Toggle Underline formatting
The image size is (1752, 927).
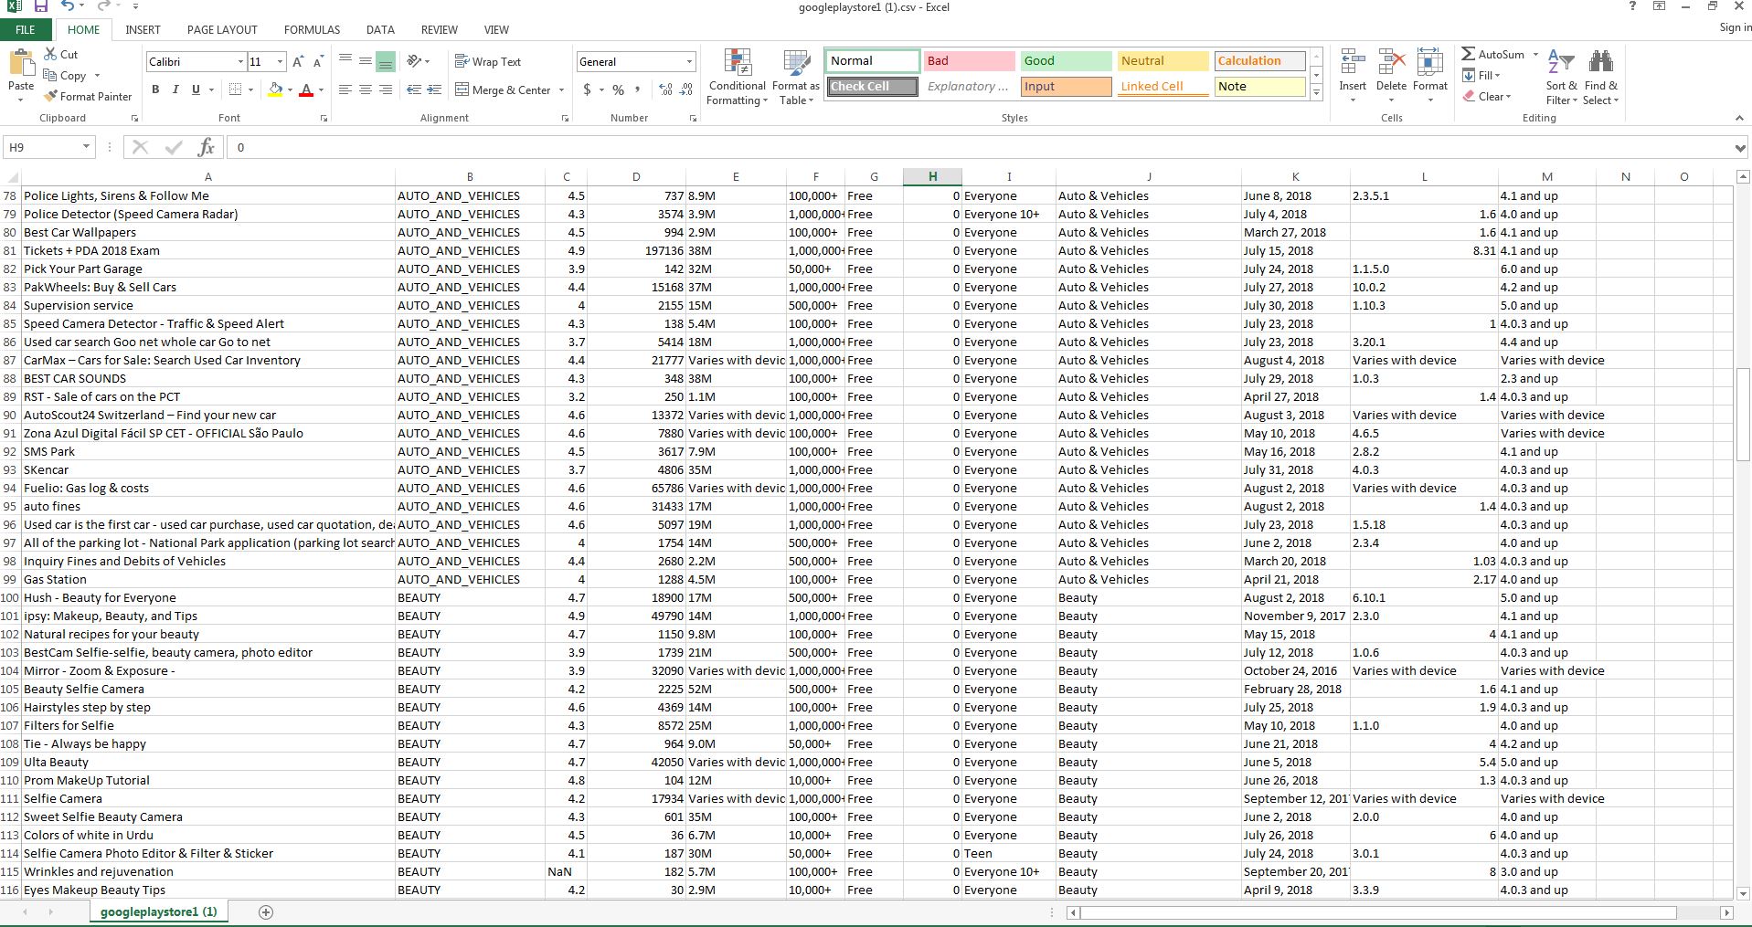195,90
